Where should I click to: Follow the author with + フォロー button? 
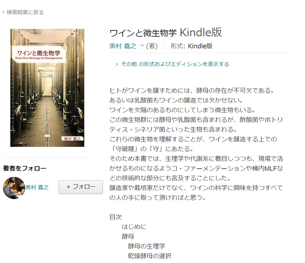click(81, 187)
